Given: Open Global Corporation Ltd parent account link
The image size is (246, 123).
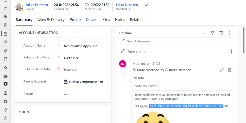Looking at the screenshot, I should [86, 82].
